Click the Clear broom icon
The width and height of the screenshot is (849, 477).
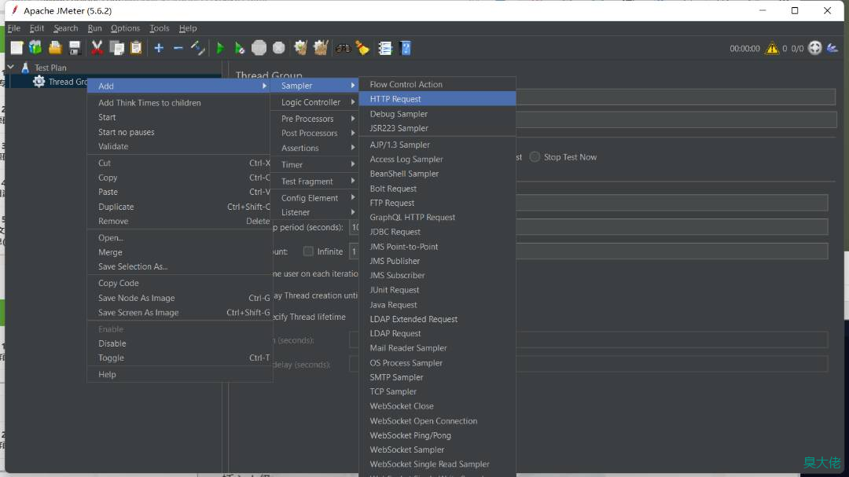pyautogui.click(x=300, y=48)
